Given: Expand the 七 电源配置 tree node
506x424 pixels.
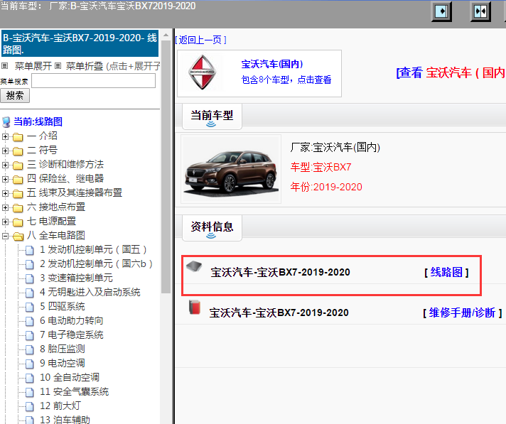Looking at the screenshot, I should pos(6,222).
